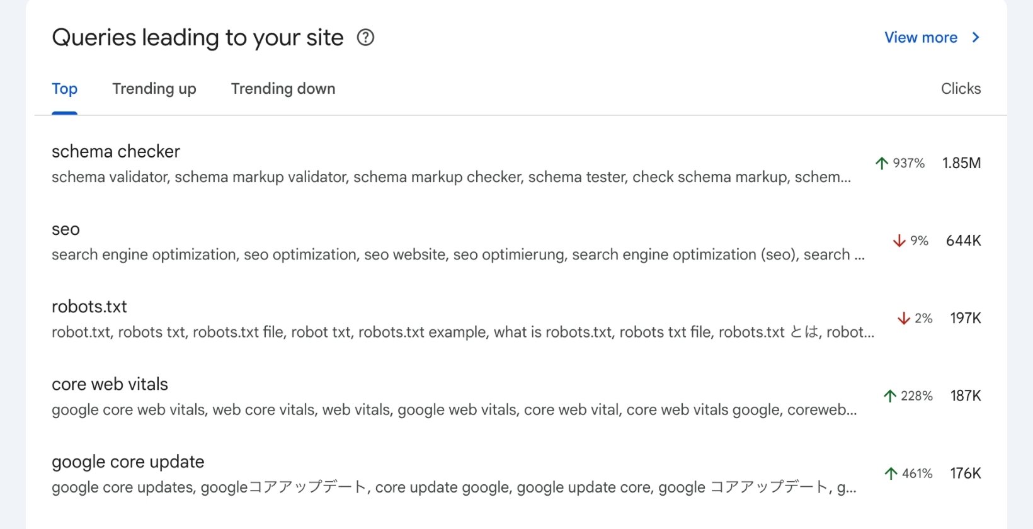This screenshot has width=1033, height=529.
Task: Click green up arrow beside 461%
Action: [891, 473]
